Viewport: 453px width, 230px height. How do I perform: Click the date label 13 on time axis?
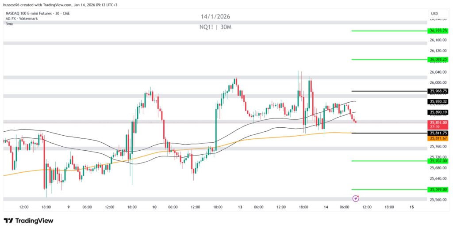240,207
